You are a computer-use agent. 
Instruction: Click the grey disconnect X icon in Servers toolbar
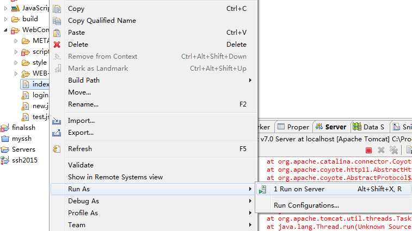coord(381,150)
